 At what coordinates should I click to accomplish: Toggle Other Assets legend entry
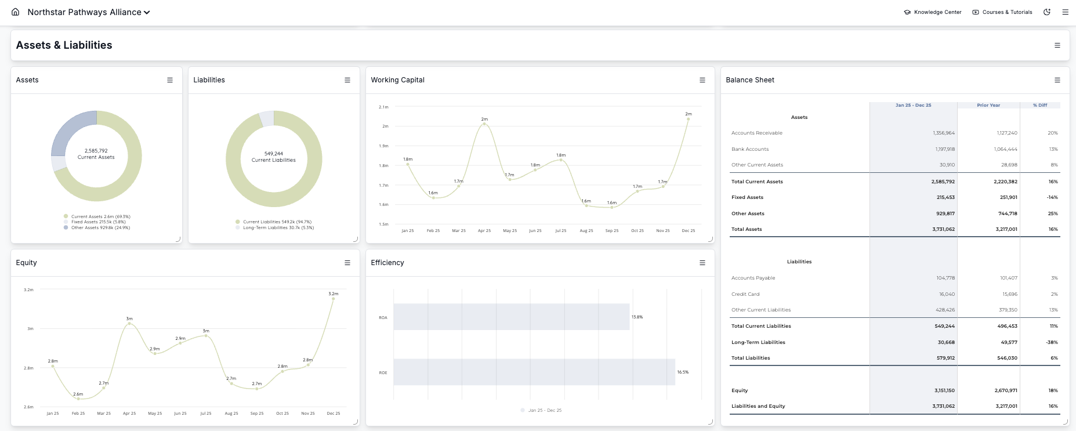(97, 228)
